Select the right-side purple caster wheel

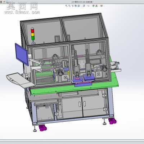point(112,121)
